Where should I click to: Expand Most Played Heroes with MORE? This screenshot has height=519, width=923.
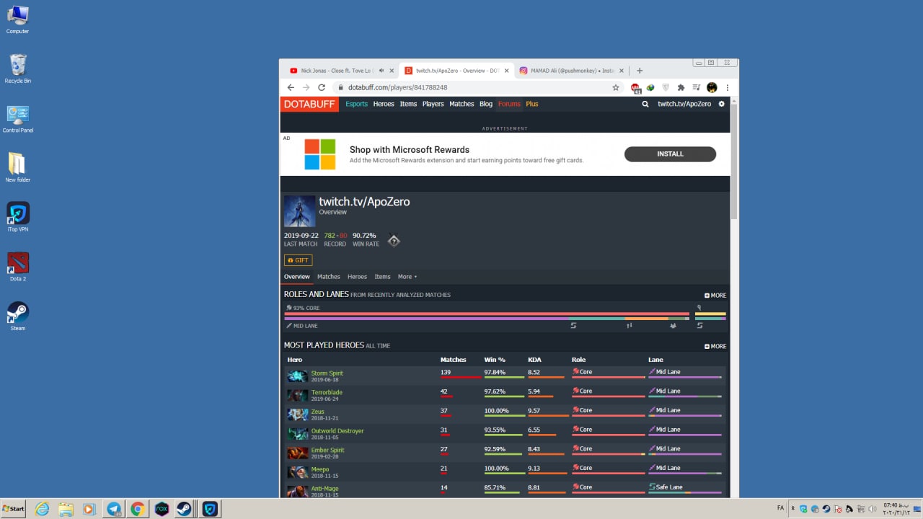pyautogui.click(x=715, y=346)
